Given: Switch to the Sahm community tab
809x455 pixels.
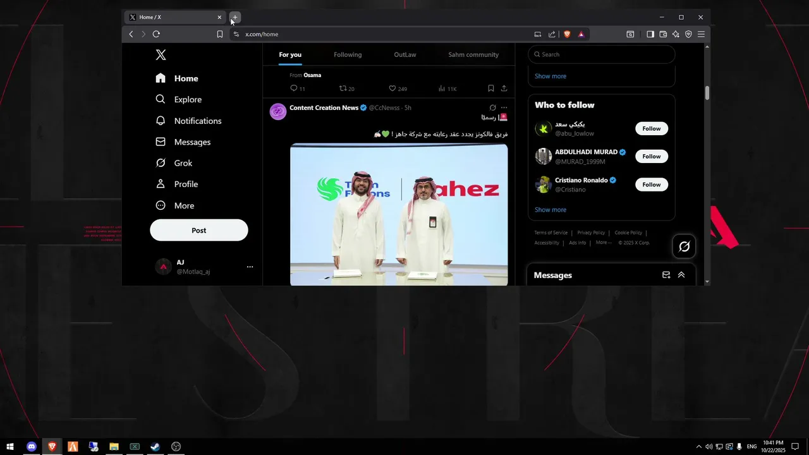Looking at the screenshot, I should (x=473, y=55).
